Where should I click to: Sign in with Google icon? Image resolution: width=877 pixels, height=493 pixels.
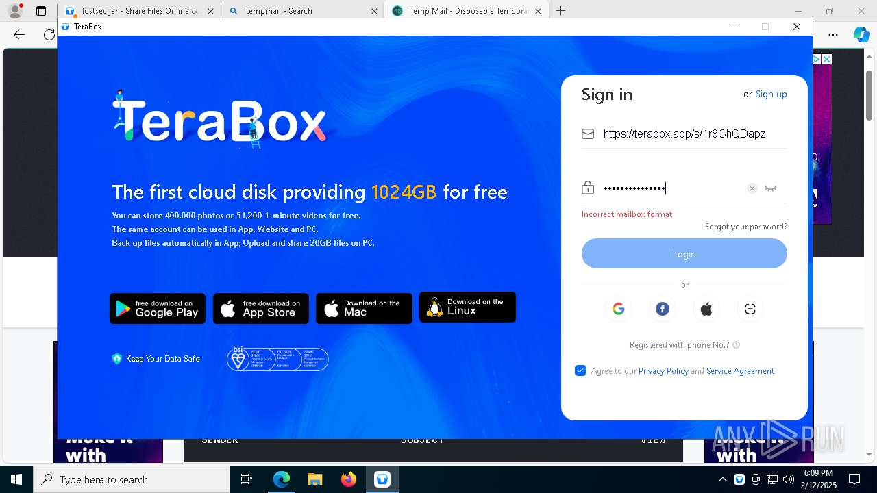[x=618, y=309]
